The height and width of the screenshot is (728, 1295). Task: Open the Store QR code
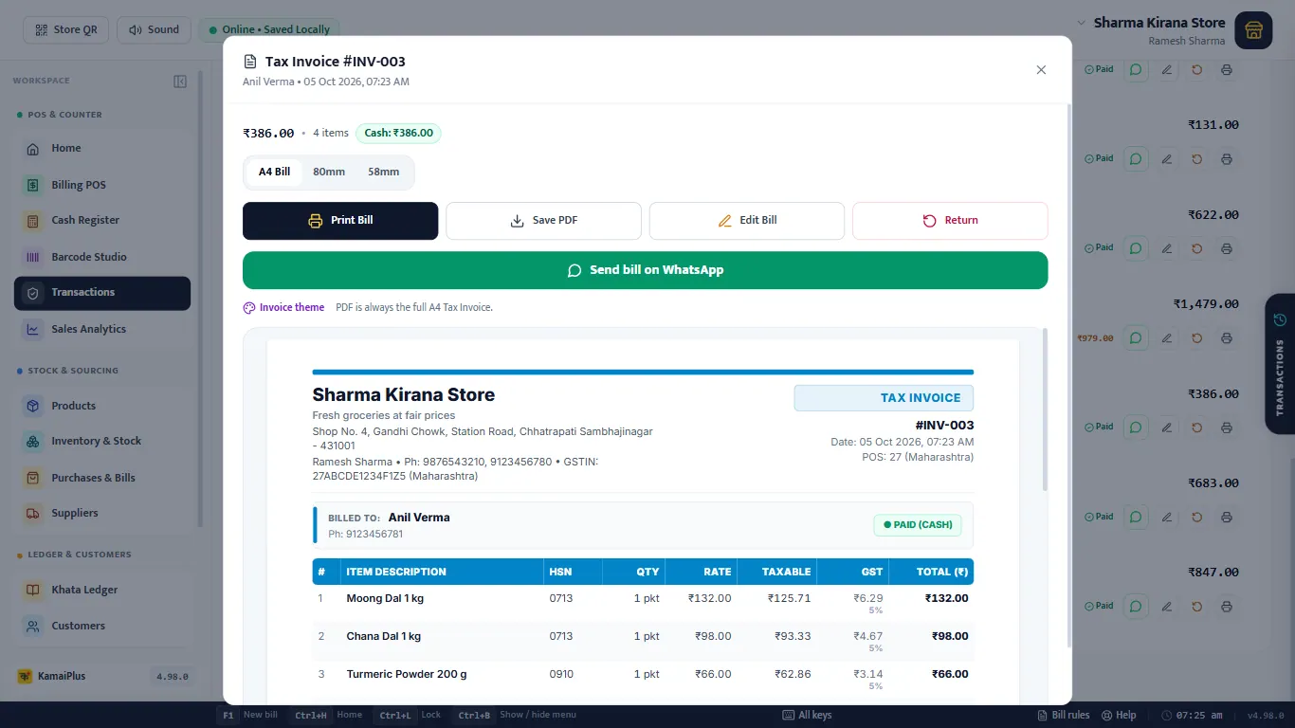coord(66,29)
